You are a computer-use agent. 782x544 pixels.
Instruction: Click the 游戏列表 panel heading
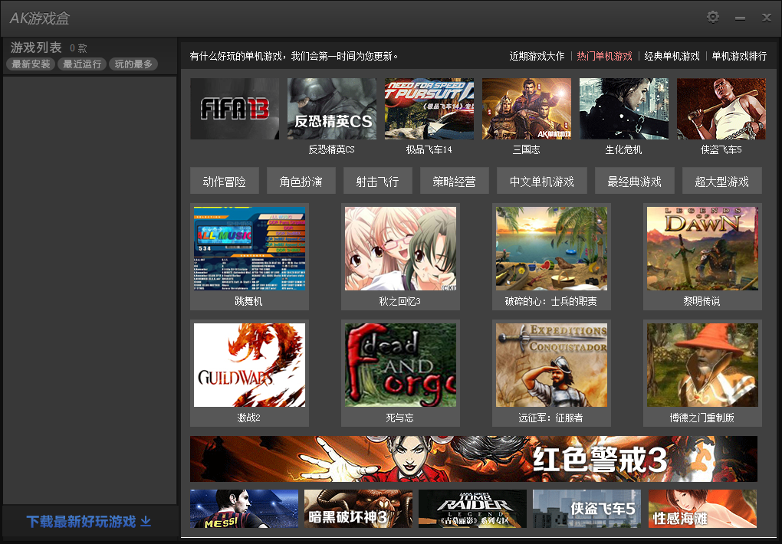click(36, 48)
